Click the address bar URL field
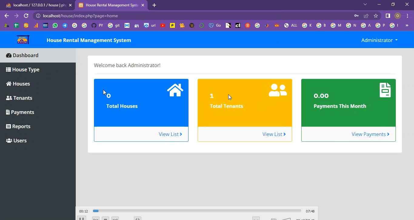 194,16
